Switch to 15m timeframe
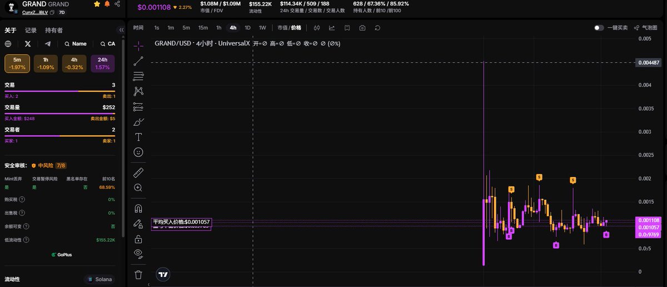 pos(203,28)
